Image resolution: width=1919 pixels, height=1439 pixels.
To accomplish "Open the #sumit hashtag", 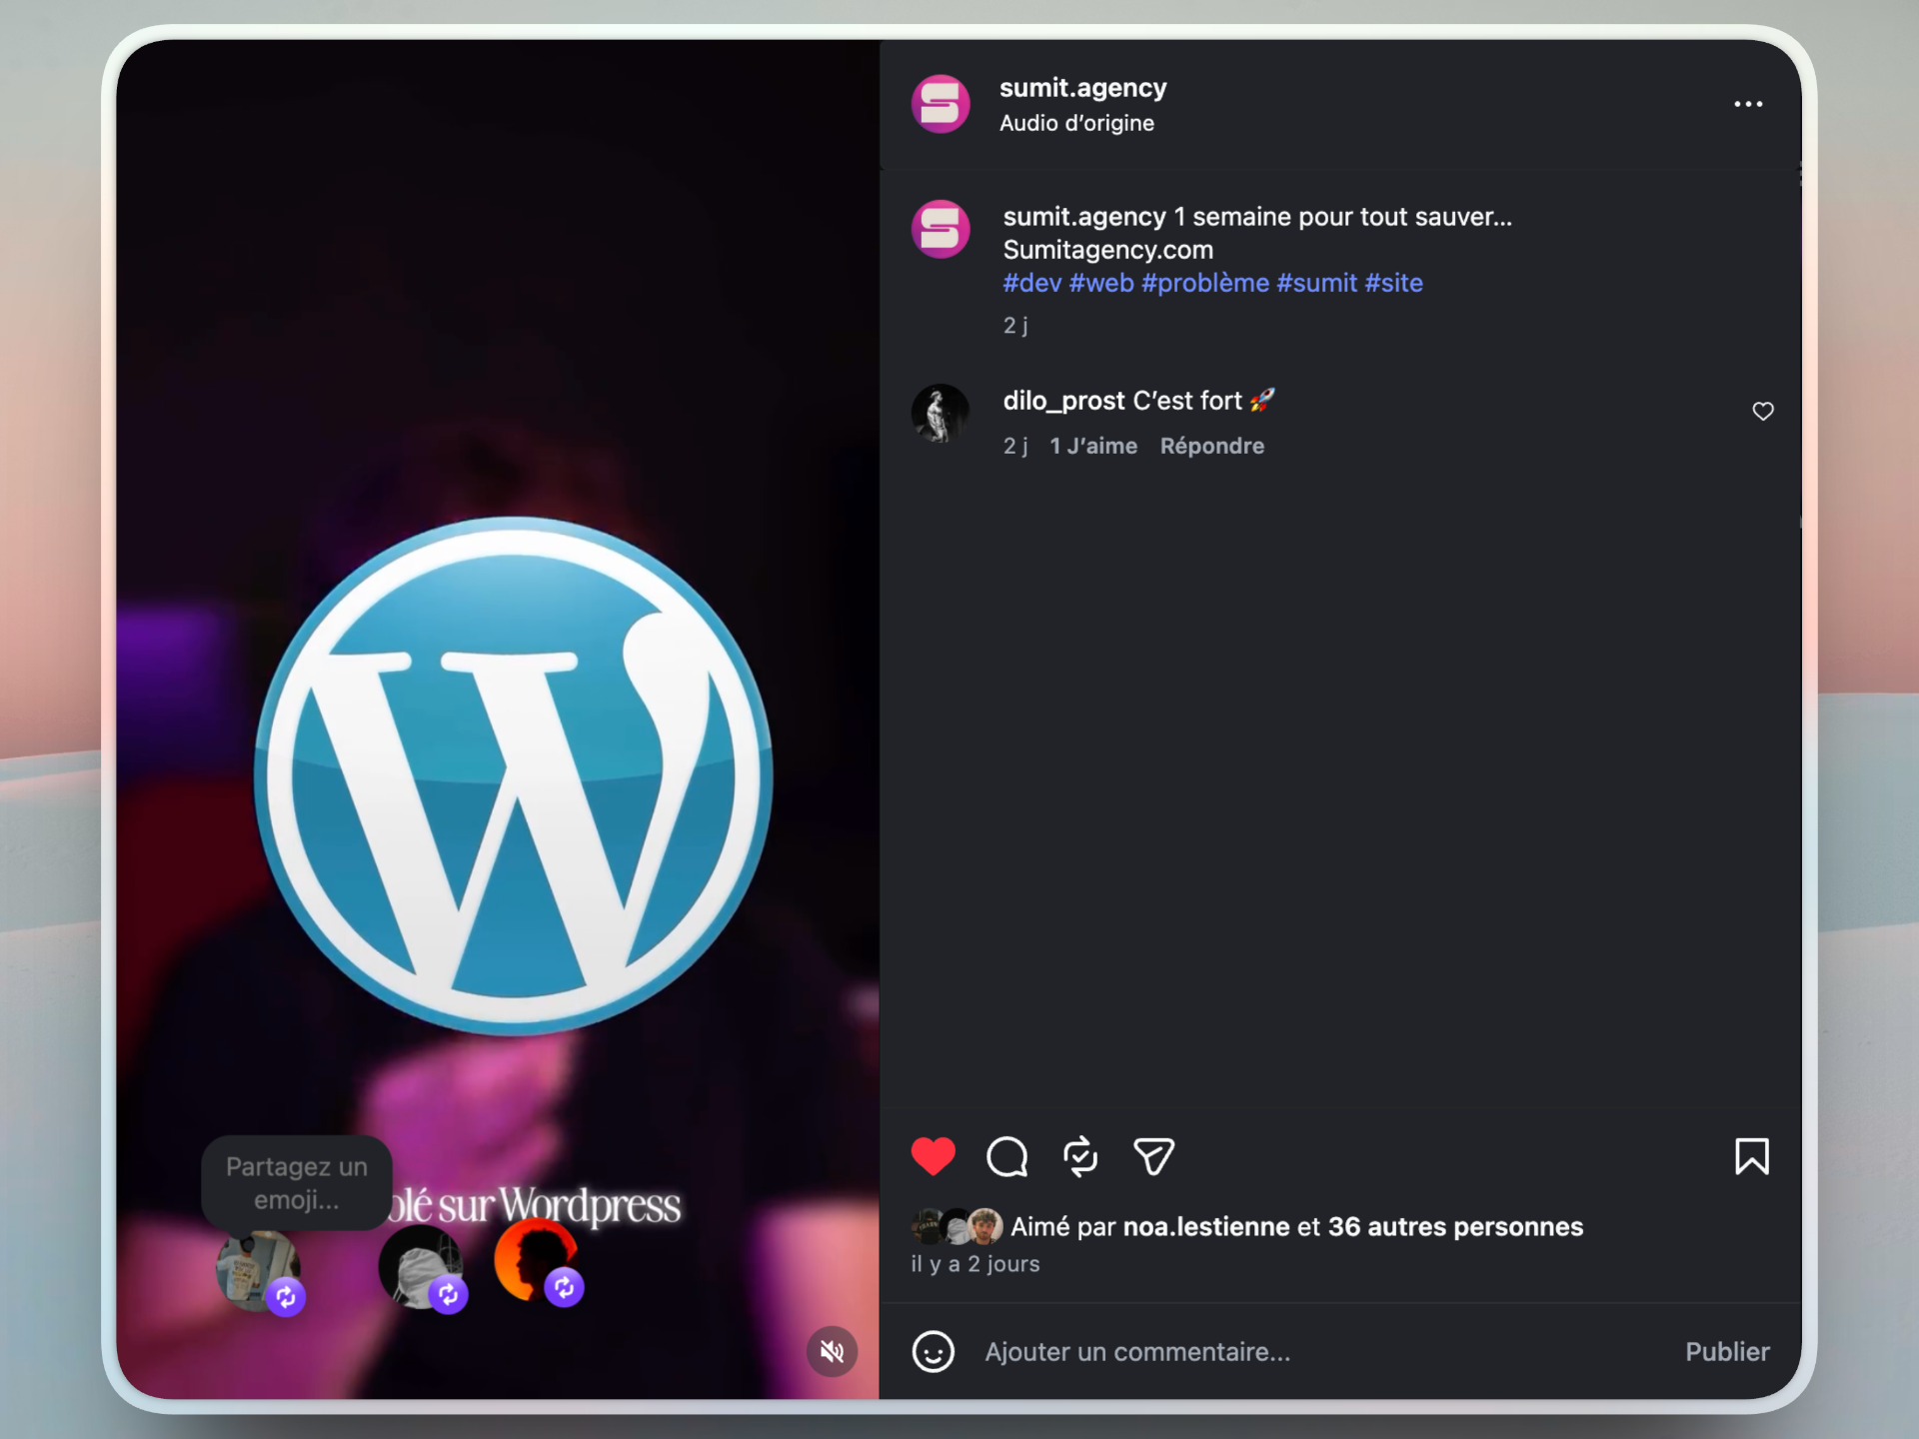I will click(1316, 283).
